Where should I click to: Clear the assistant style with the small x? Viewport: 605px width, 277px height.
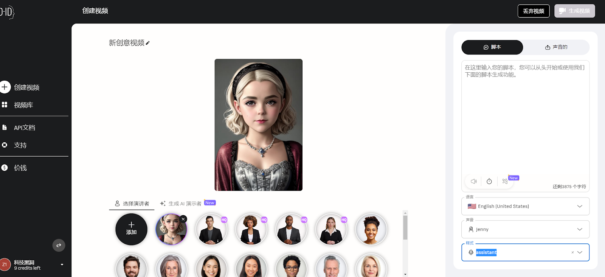572,252
